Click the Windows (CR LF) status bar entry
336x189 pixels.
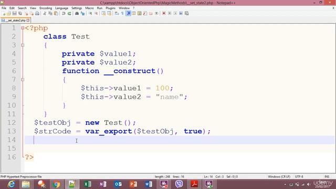279,176
